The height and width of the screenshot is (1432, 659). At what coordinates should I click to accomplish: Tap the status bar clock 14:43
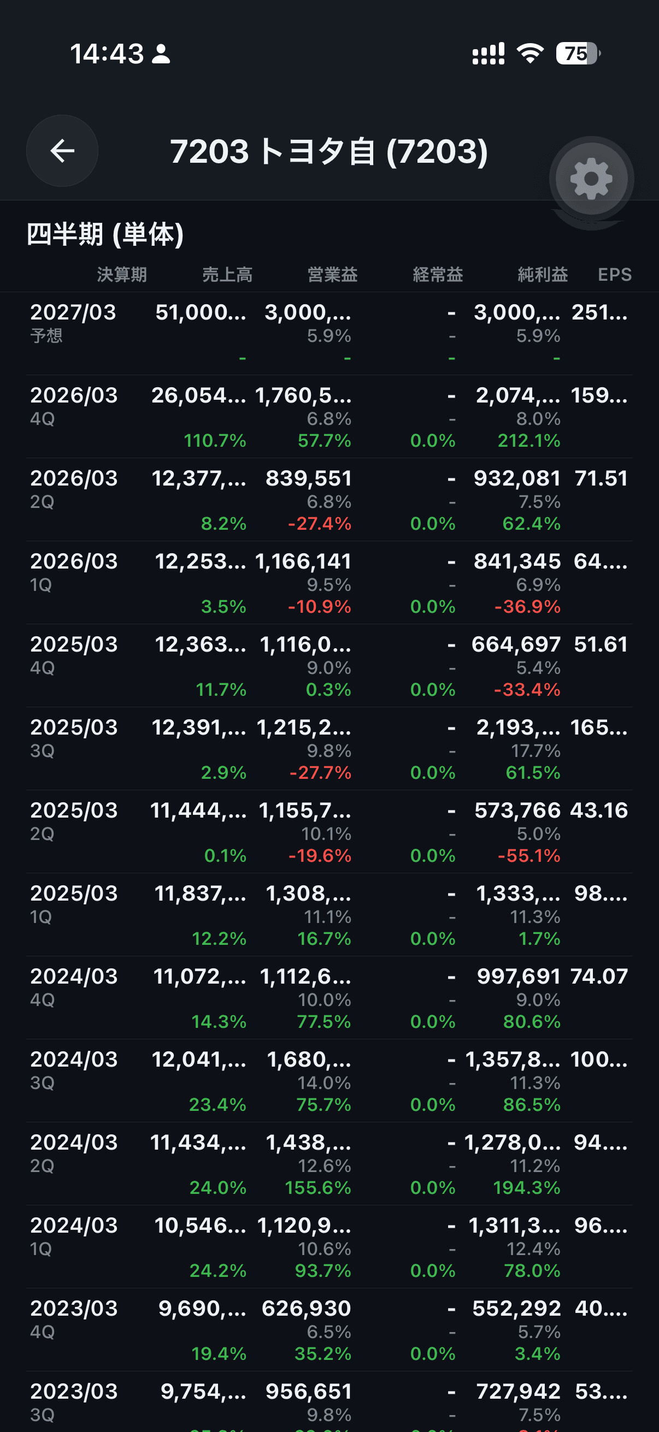(x=107, y=54)
